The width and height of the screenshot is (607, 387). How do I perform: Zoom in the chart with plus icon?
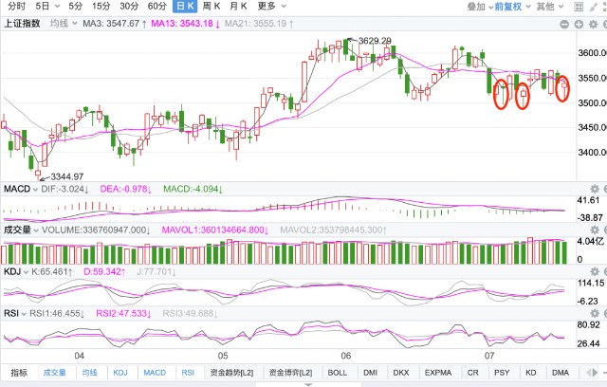[x=579, y=24]
